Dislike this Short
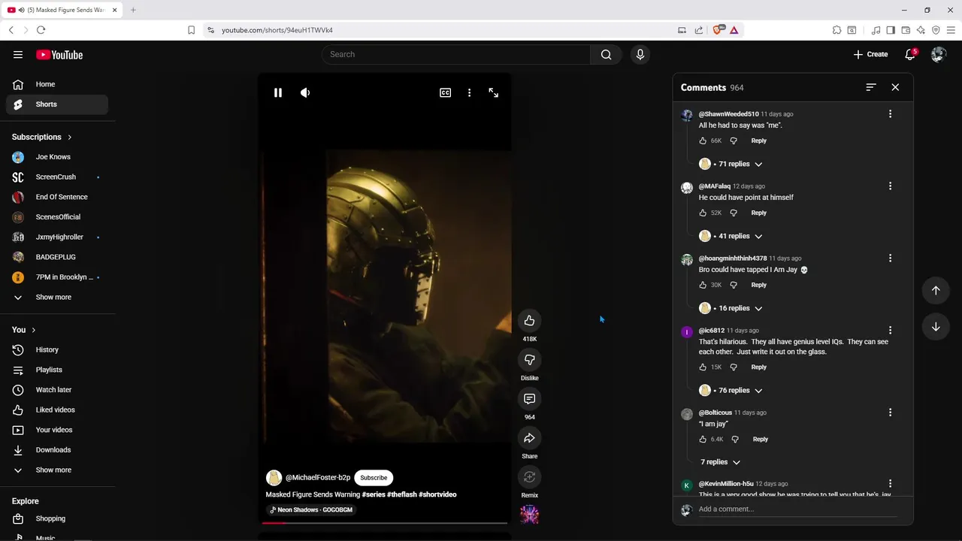 click(529, 360)
